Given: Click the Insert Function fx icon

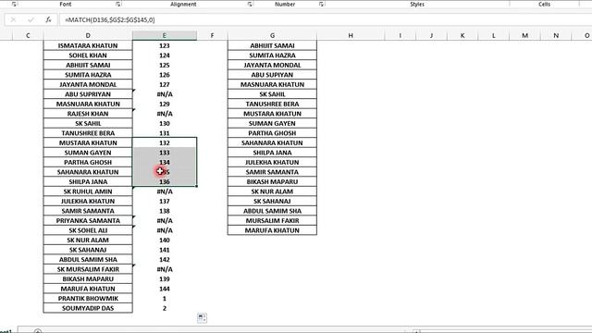Looking at the screenshot, I should [x=48, y=19].
